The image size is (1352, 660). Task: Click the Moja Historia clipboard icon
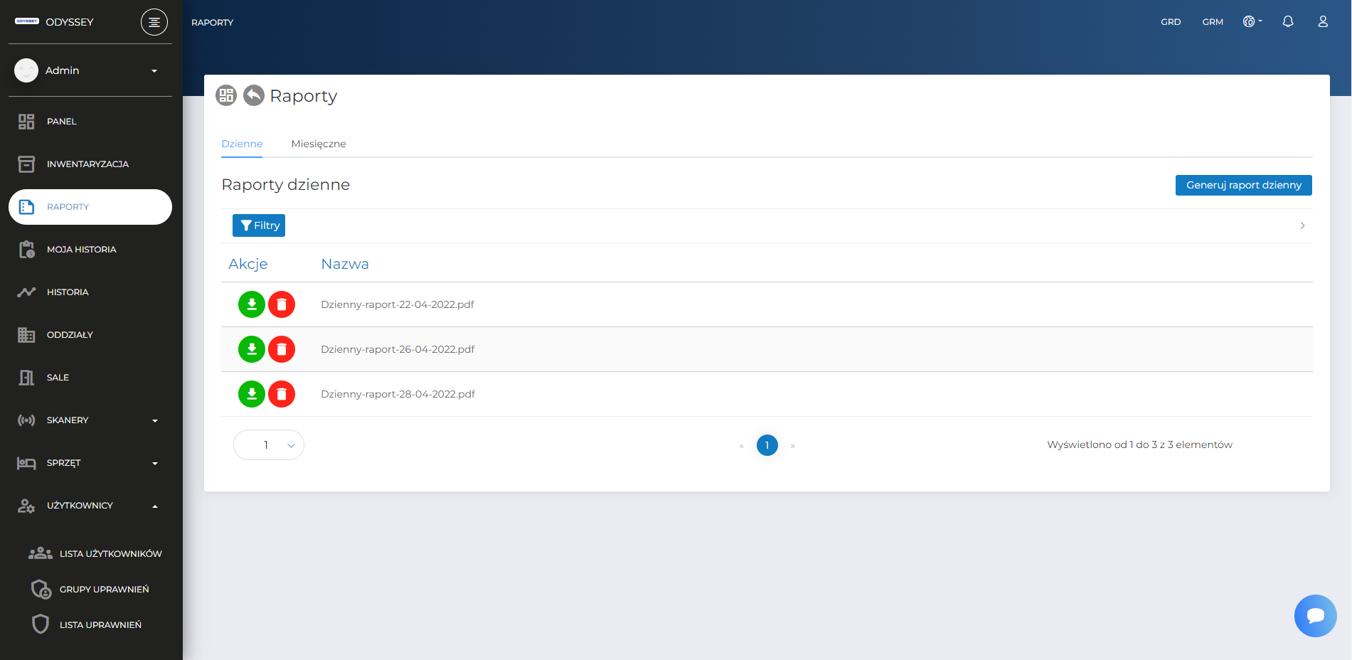click(x=26, y=250)
